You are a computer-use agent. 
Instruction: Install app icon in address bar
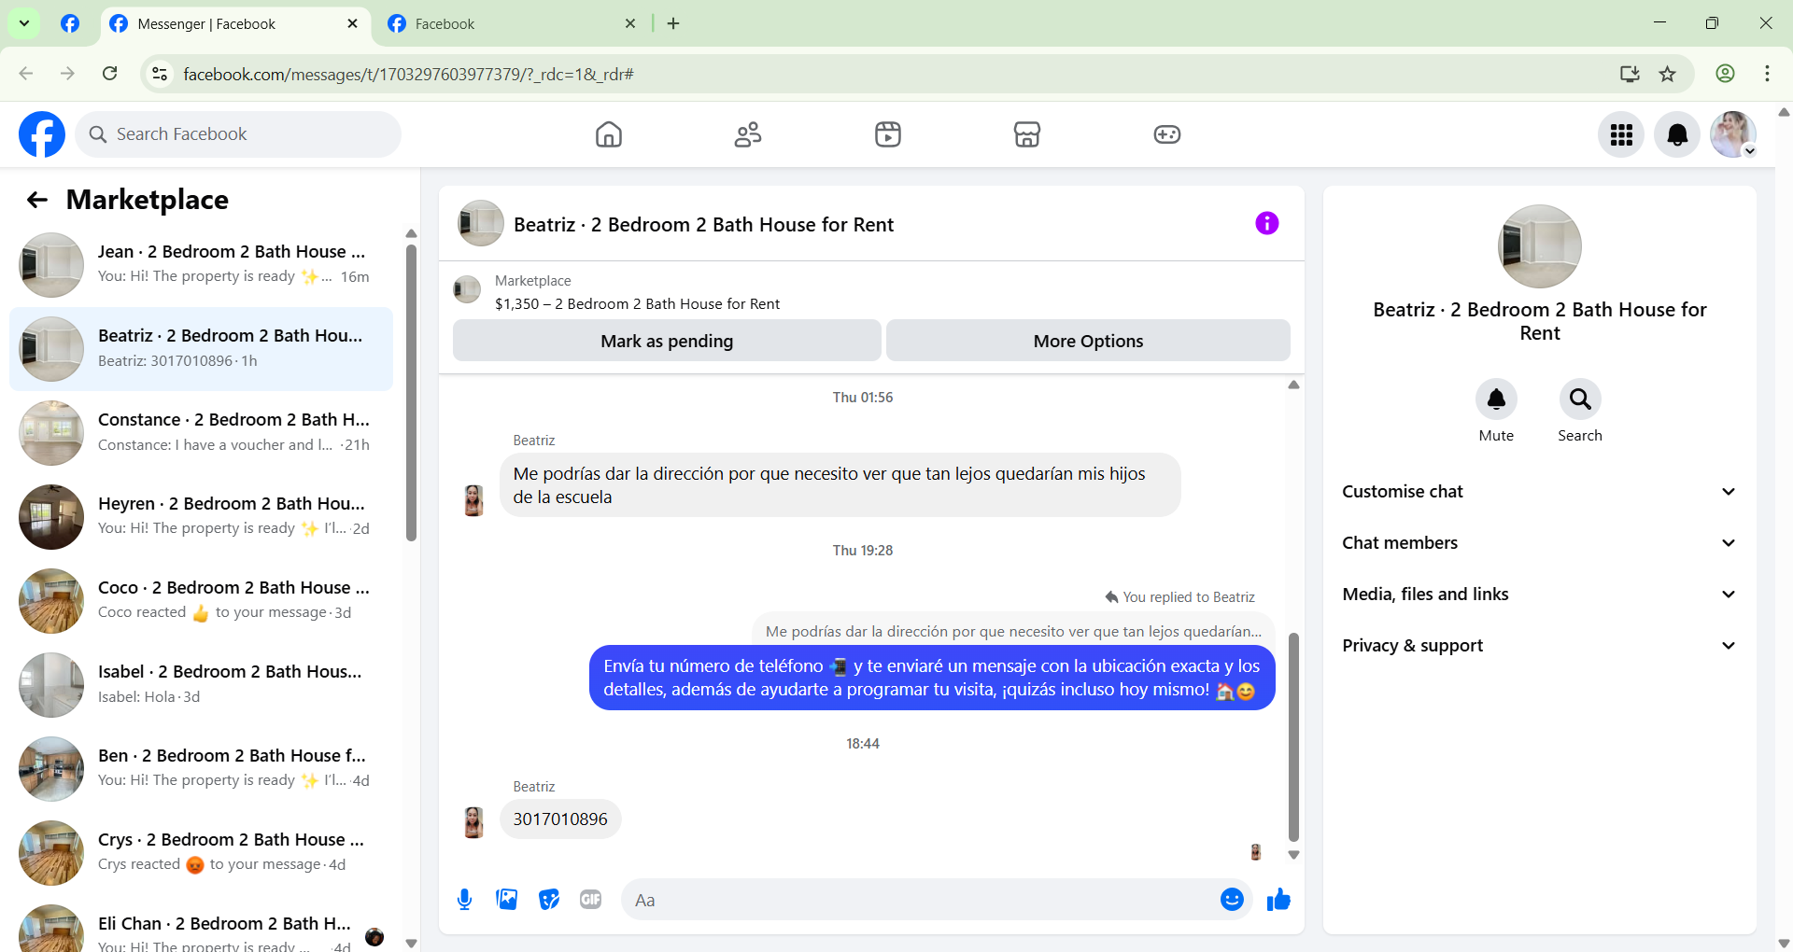click(1630, 74)
